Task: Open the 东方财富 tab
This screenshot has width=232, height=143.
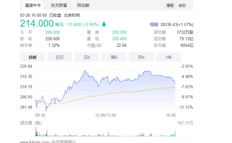Action: tap(59, 6)
